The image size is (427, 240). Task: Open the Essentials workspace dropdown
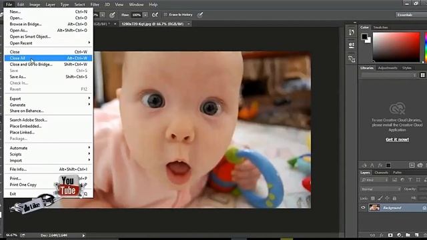(x=411, y=15)
